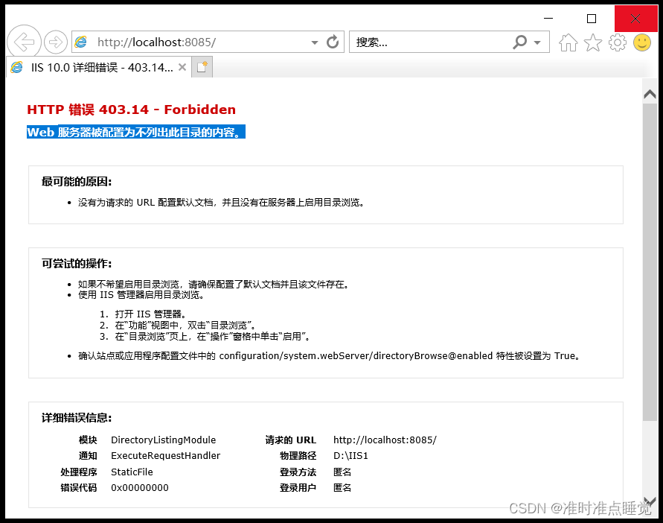Click the vertical scrollbar thumb
The width and height of the screenshot is (663, 523).
(650, 261)
